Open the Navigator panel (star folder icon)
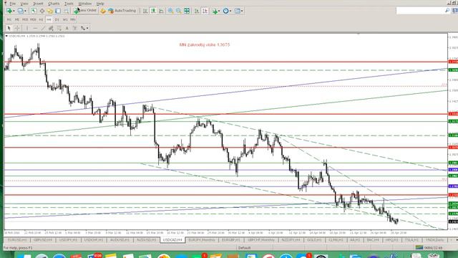 50,11
